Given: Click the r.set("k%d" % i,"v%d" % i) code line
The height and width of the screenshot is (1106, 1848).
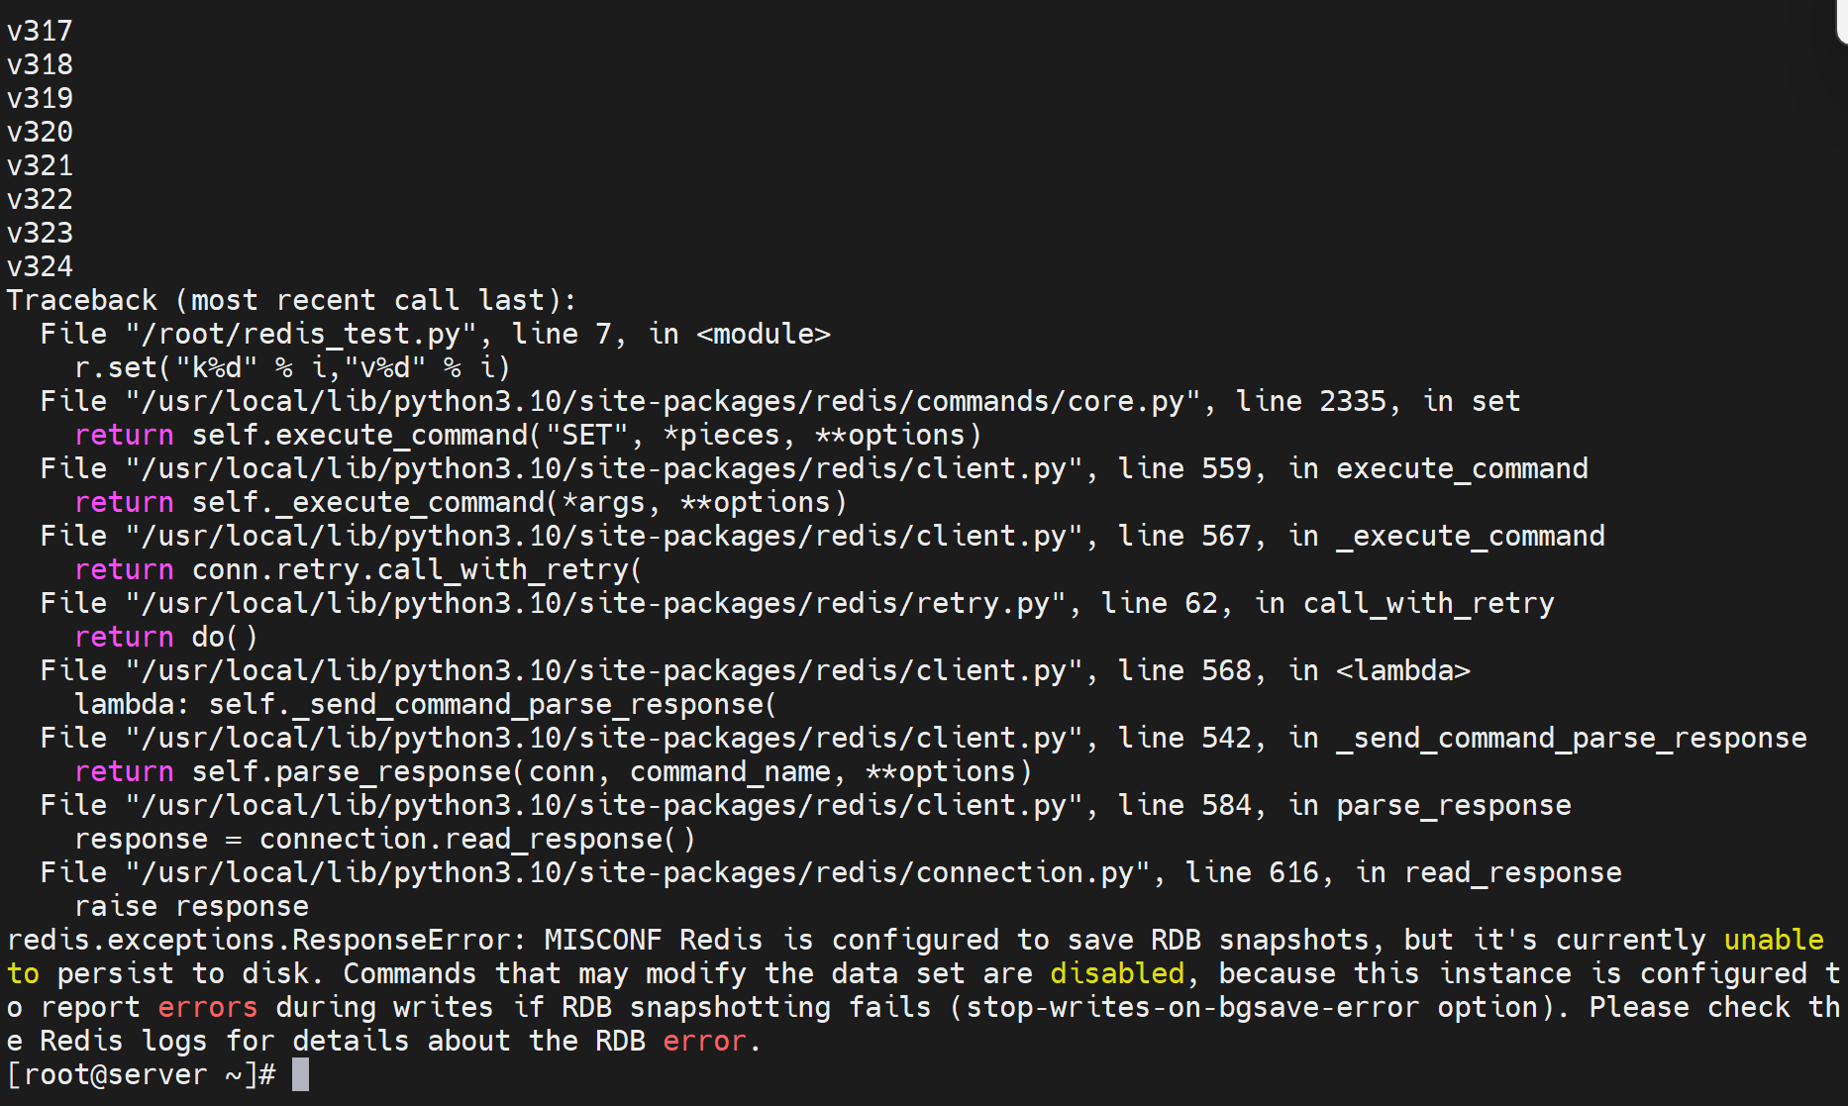Looking at the screenshot, I should coord(292,367).
